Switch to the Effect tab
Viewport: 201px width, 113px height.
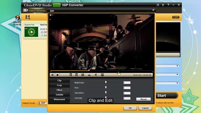(x=59, y=90)
